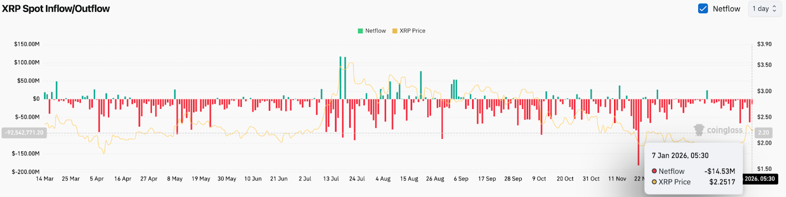Select the 4 Aug date on x-axis
Viewport: 786px width, 197px height.
click(x=383, y=179)
